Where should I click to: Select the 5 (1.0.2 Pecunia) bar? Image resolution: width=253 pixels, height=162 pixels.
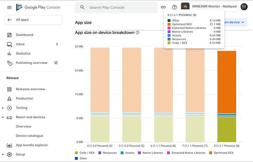[132, 95]
